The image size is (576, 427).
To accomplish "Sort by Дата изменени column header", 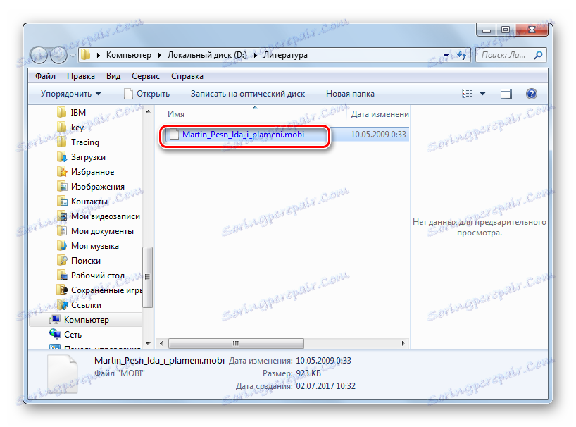I will click(x=380, y=114).
